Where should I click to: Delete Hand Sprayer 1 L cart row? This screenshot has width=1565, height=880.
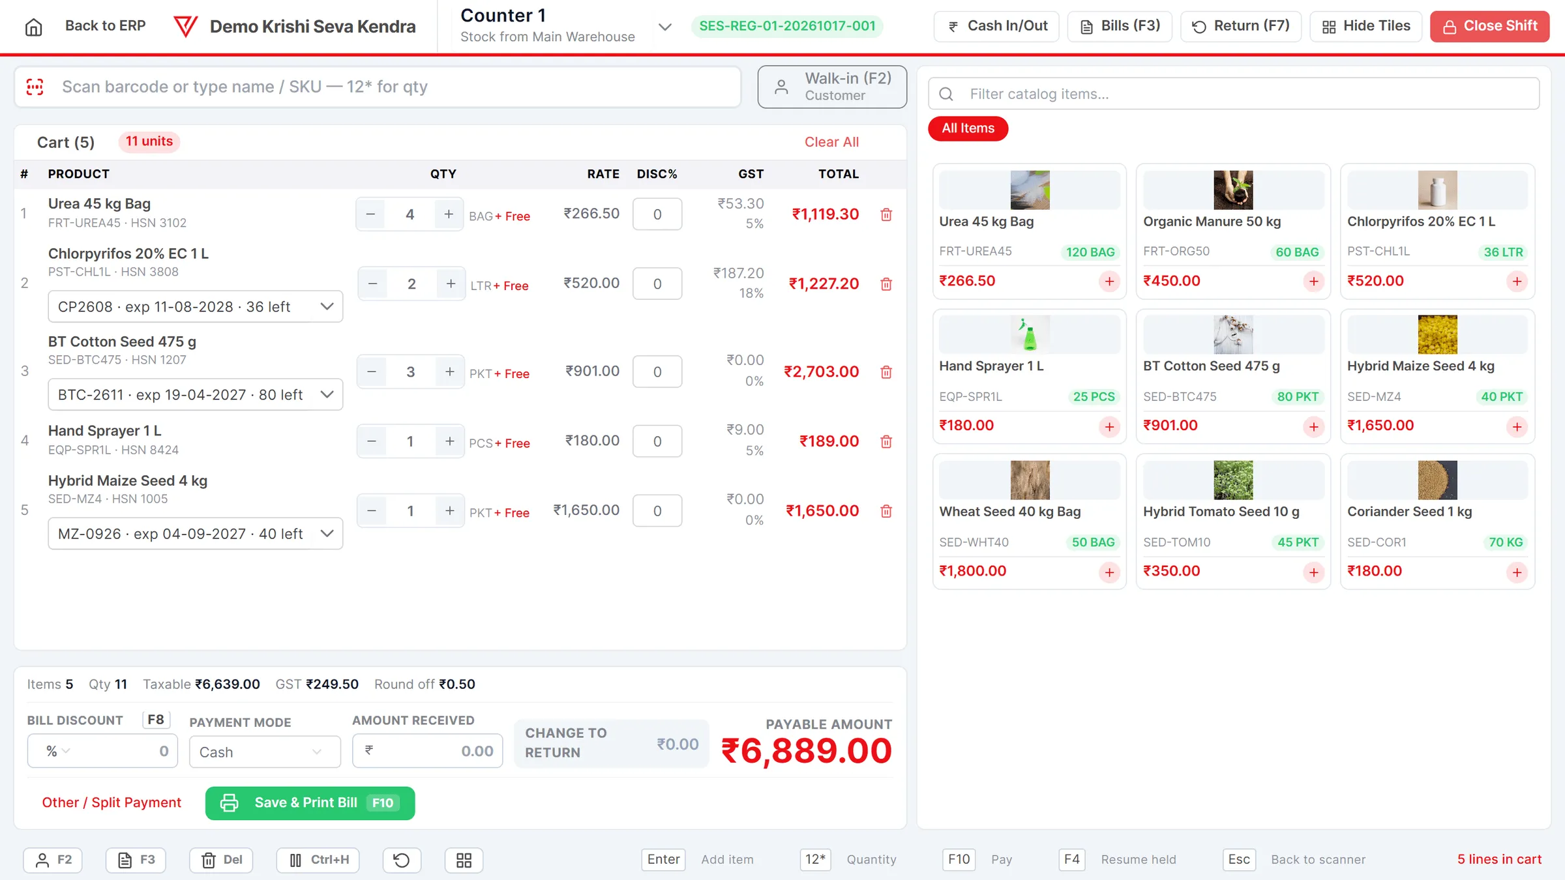886,442
